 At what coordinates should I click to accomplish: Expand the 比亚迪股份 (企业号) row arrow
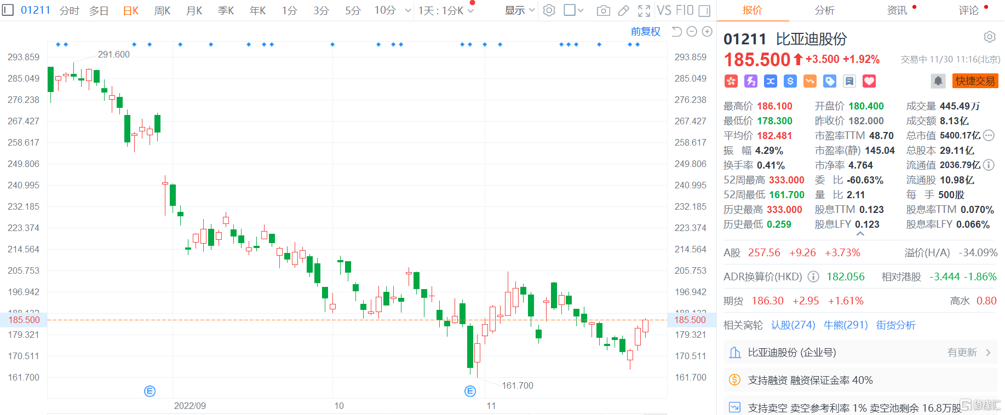point(988,353)
